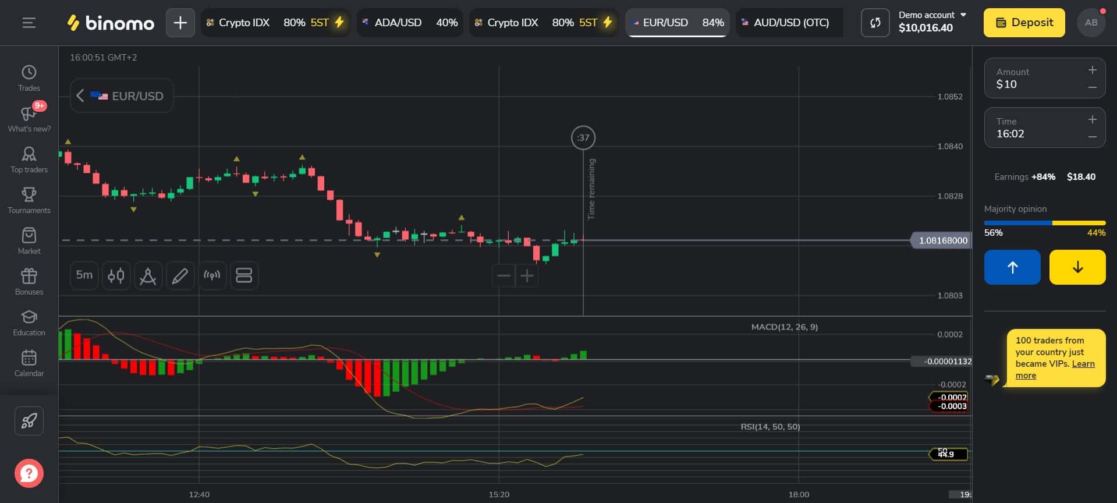This screenshot has width=1117, height=503.
Task: Add a new asset tab with plus button
Action: 180,23
